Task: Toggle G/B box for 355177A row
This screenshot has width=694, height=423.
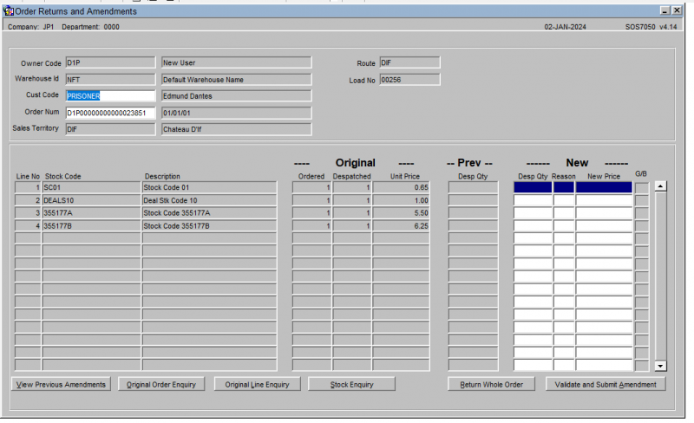Action: click(x=642, y=213)
